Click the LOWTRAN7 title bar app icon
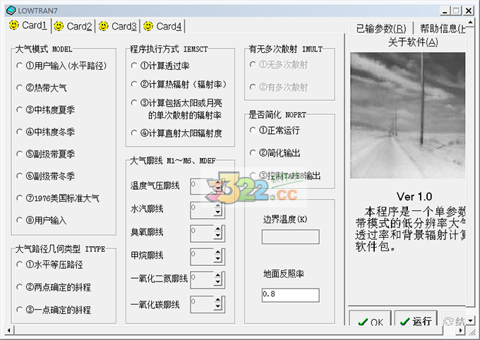The height and width of the screenshot is (340, 480). click(11, 11)
